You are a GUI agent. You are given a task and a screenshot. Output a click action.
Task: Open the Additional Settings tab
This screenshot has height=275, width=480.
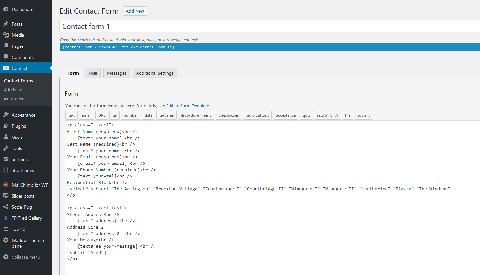[x=155, y=73]
